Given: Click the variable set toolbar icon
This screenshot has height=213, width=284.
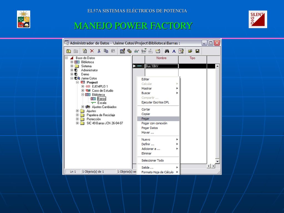Looking at the screenshot, I should point(181,51).
